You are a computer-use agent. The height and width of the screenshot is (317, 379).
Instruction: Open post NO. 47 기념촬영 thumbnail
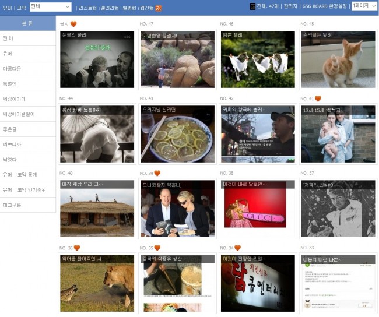177,59
